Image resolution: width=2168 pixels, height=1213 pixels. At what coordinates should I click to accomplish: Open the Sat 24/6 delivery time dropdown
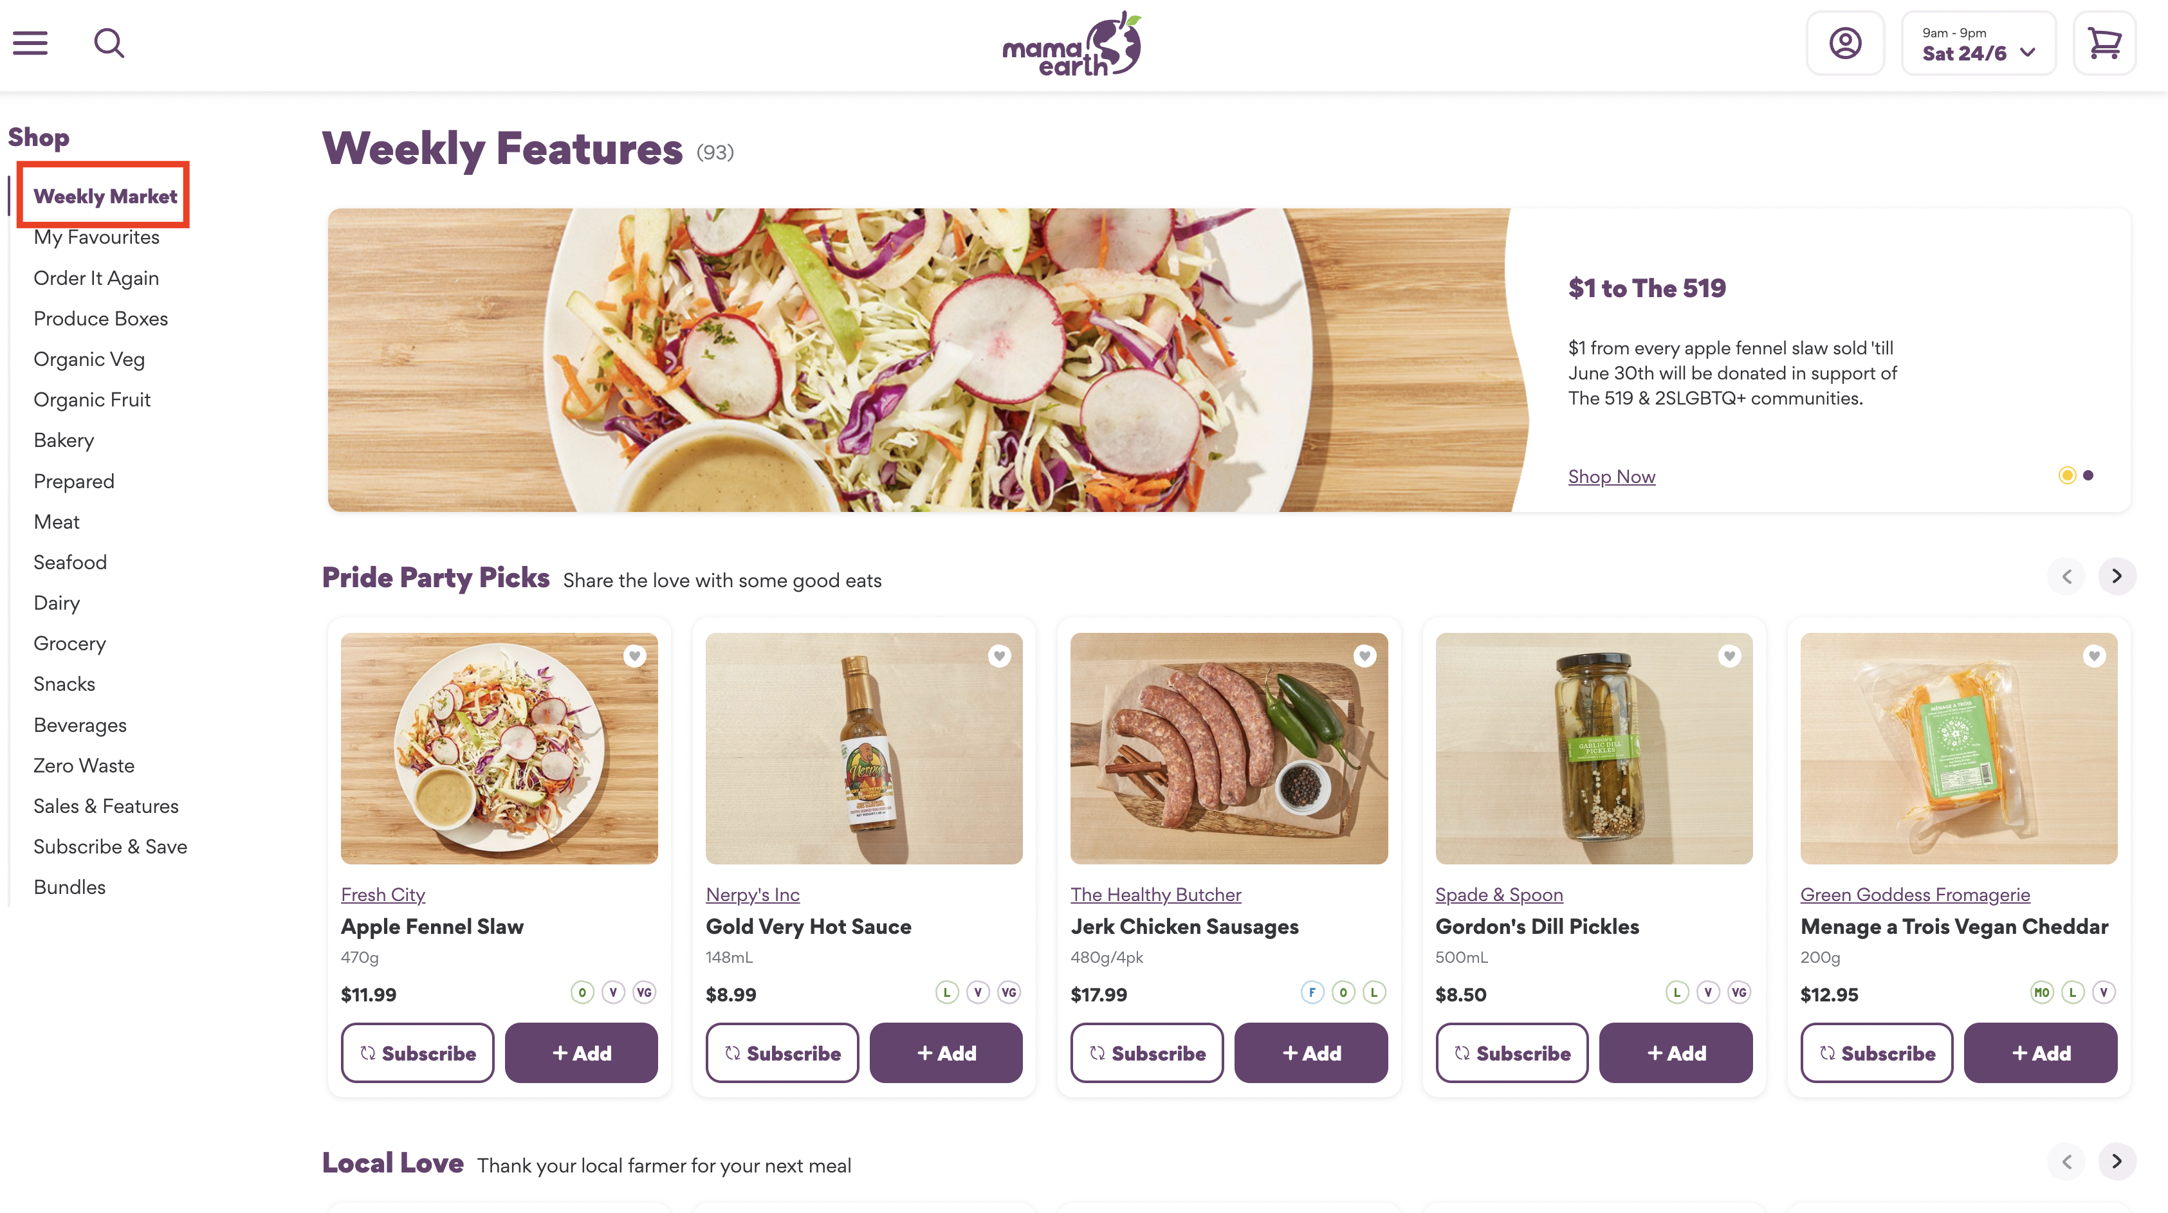tap(1978, 44)
